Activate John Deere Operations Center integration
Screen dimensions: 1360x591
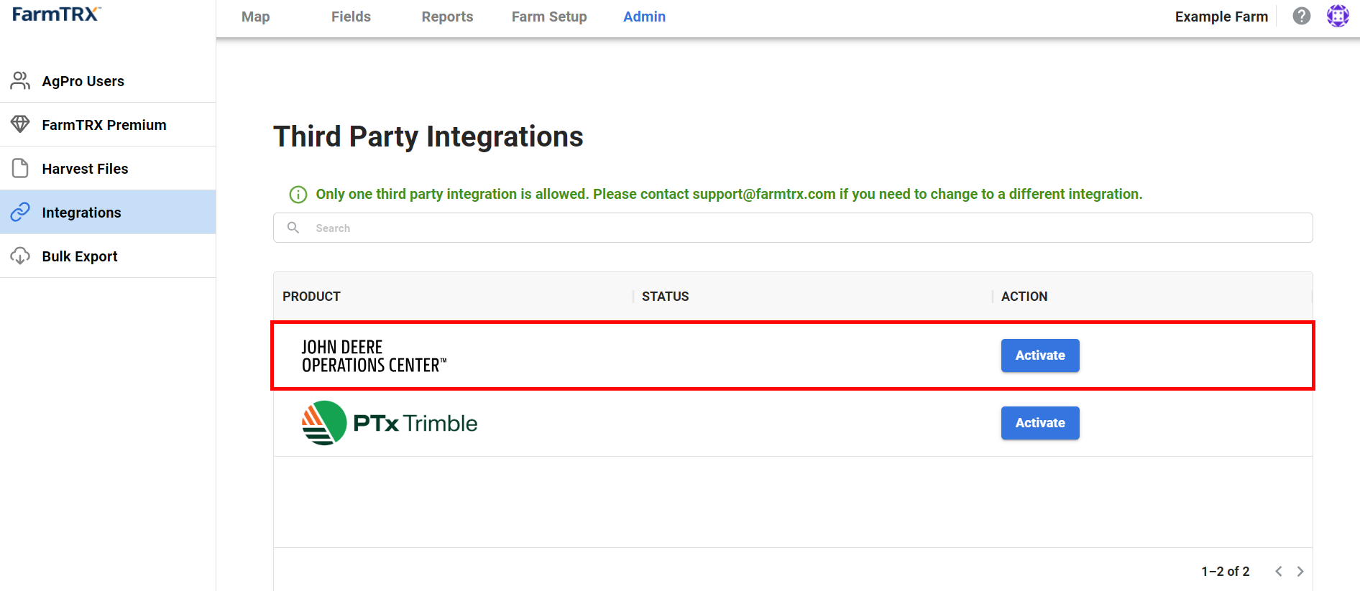[x=1040, y=355]
